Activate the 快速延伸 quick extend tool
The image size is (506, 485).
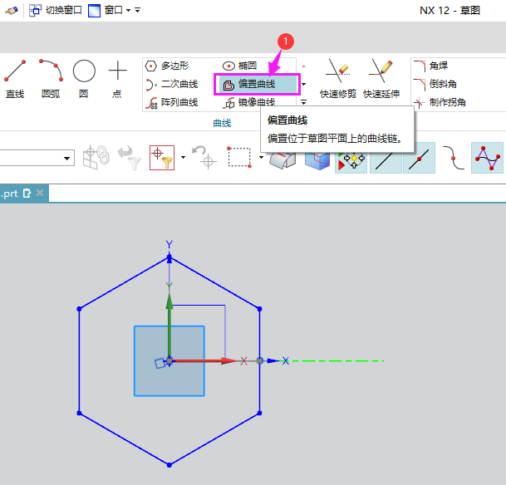tap(381, 77)
